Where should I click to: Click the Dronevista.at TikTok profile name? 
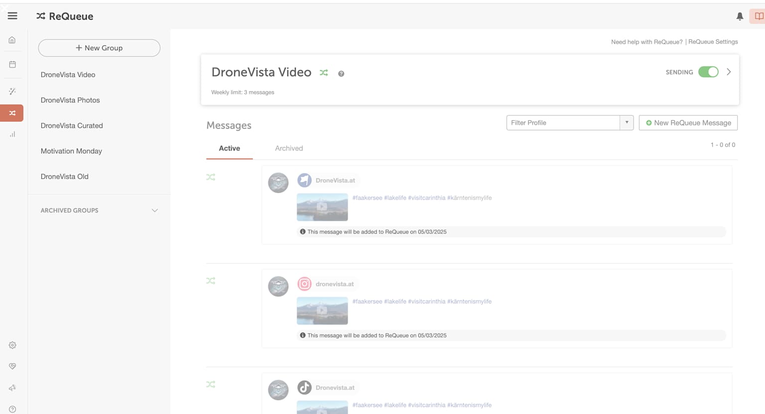pos(335,388)
